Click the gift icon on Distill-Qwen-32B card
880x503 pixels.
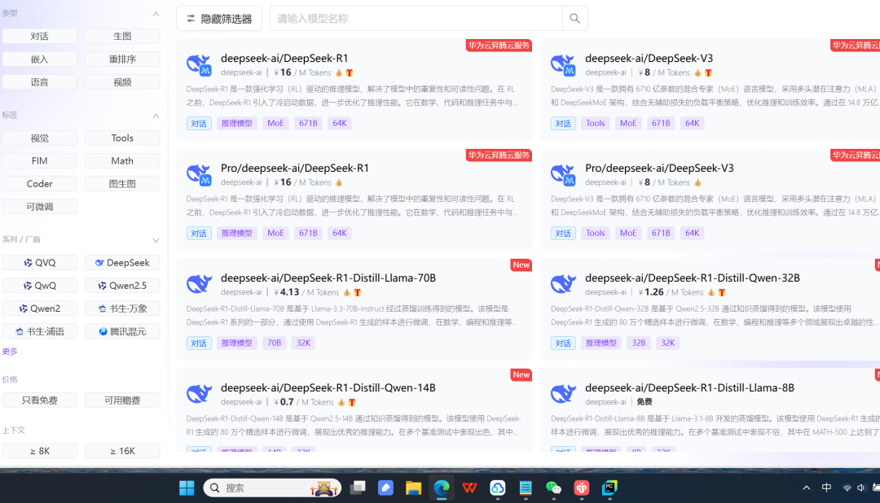pyautogui.click(x=722, y=293)
